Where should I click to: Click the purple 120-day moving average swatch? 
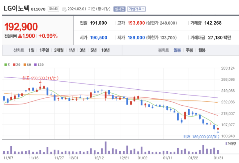tap(35, 65)
